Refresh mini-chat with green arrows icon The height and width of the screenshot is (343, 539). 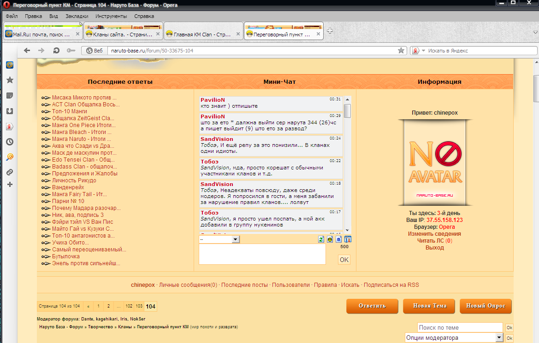(x=321, y=239)
